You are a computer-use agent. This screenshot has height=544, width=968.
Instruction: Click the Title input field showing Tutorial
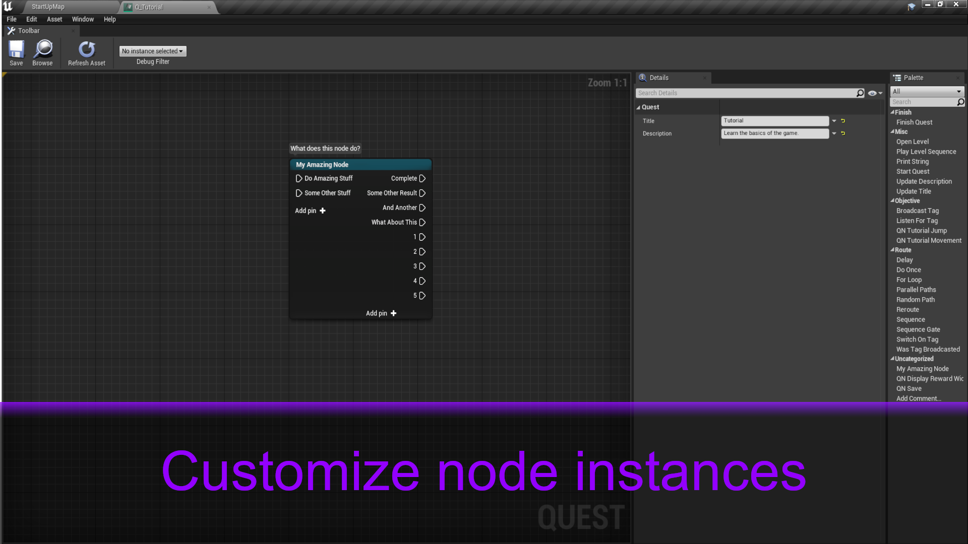coord(775,120)
